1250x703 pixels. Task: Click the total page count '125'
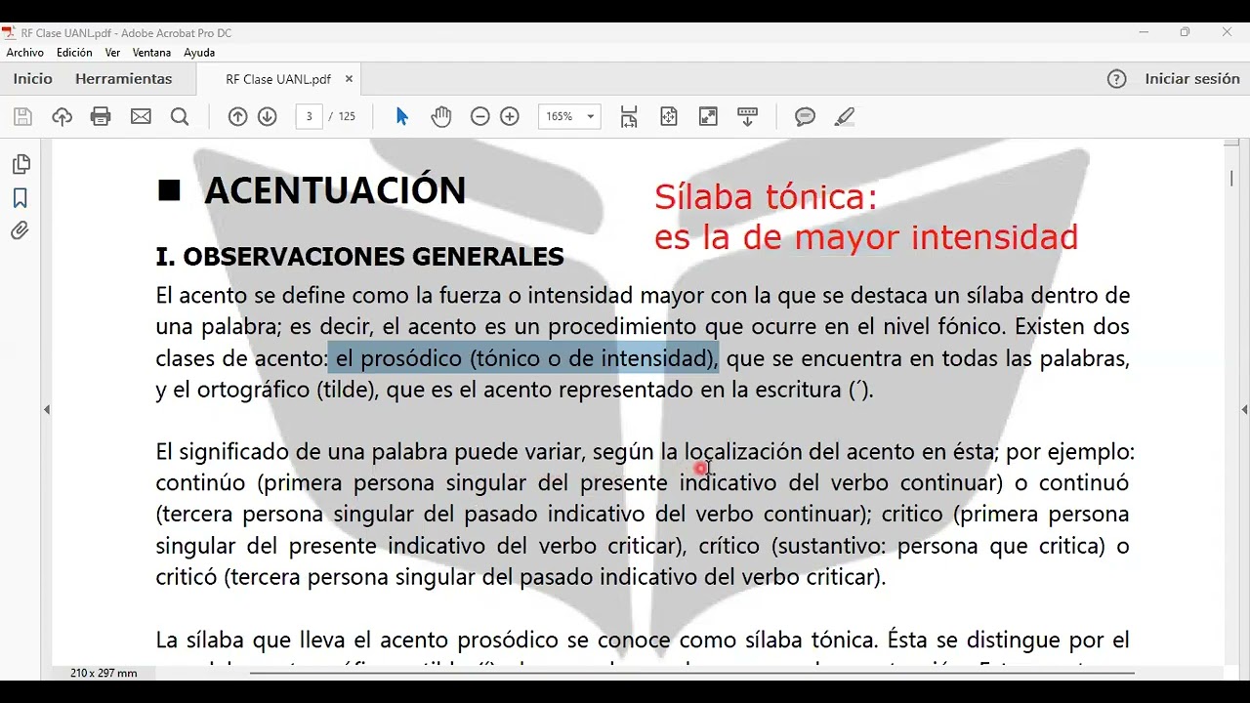click(x=347, y=117)
